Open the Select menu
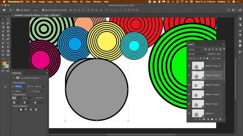The height and width of the screenshot is (136, 243). tap(66, 2)
